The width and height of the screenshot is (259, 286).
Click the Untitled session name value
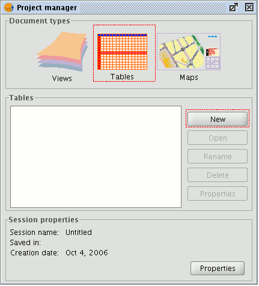(79, 233)
